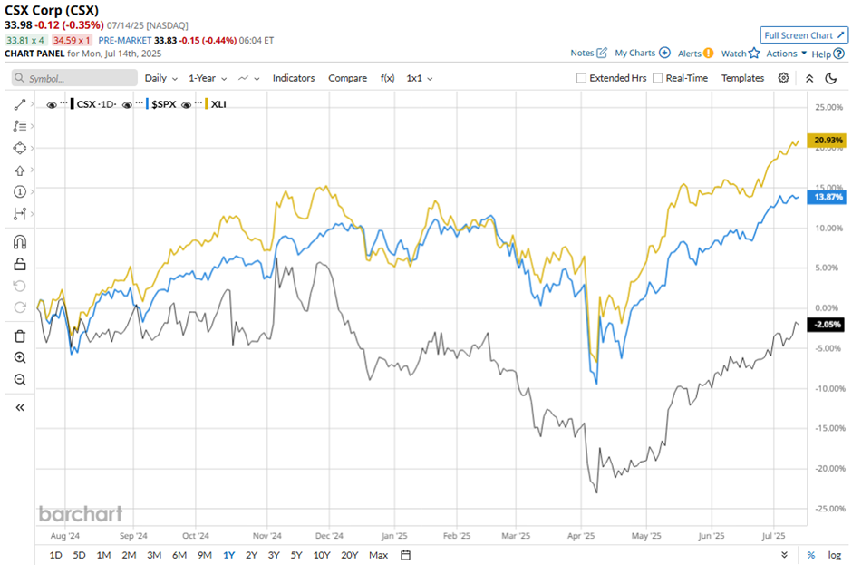Open My Charts plus icon
852x565 pixels.
tap(664, 53)
